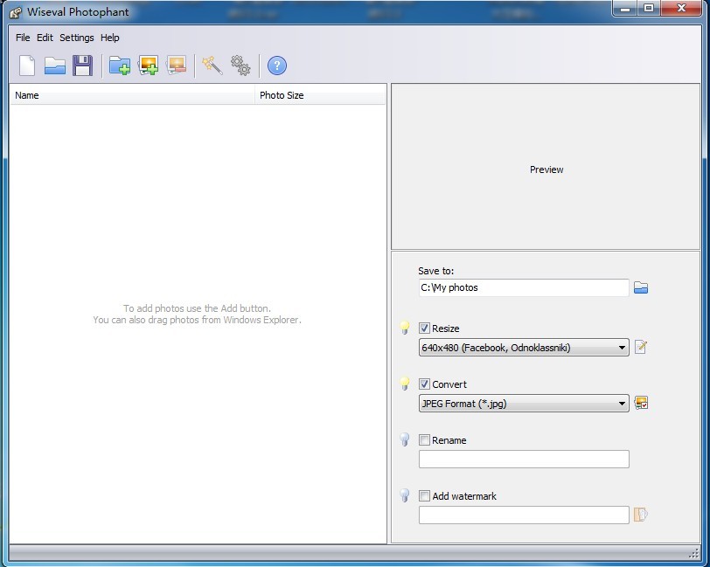Open the JPEG Format conversion dropdown
The width and height of the screenshot is (710, 567).
[x=524, y=404]
